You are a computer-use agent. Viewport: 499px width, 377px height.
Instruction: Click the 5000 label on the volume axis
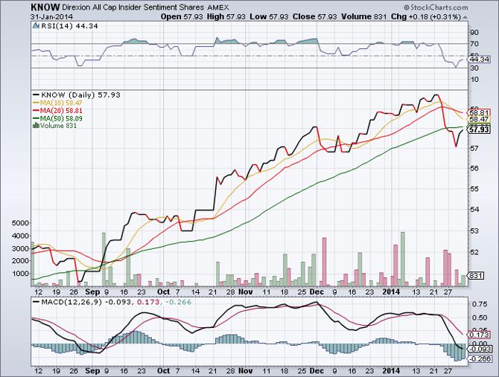[x=19, y=223]
